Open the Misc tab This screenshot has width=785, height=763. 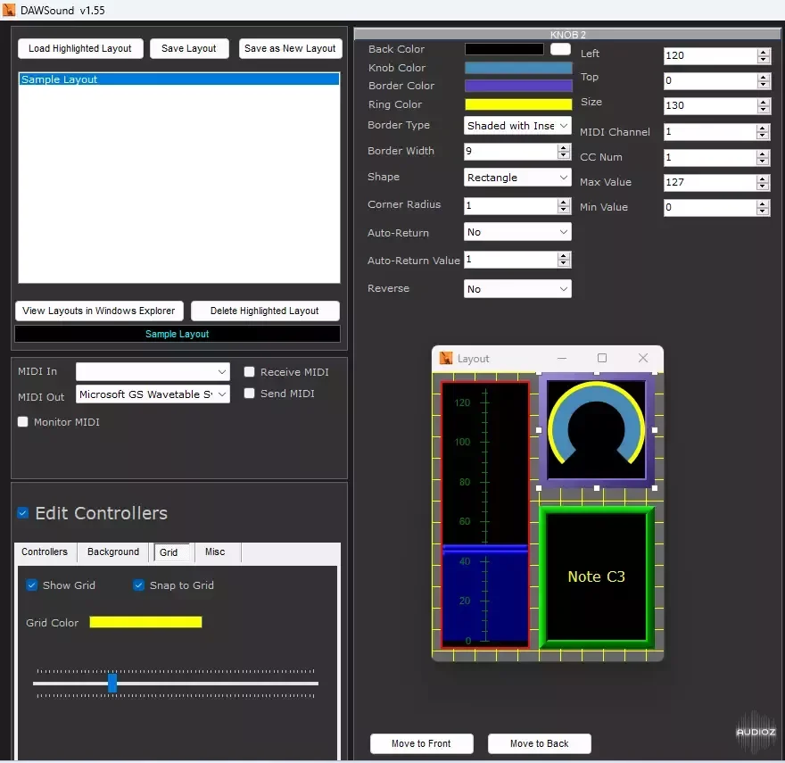[215, 552]
